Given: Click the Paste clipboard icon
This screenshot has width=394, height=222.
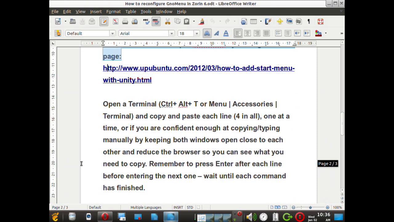Looking at the screenshot, I should (187, 21).
